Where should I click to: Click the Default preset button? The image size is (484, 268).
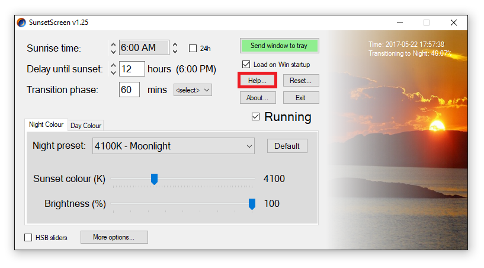287,146
